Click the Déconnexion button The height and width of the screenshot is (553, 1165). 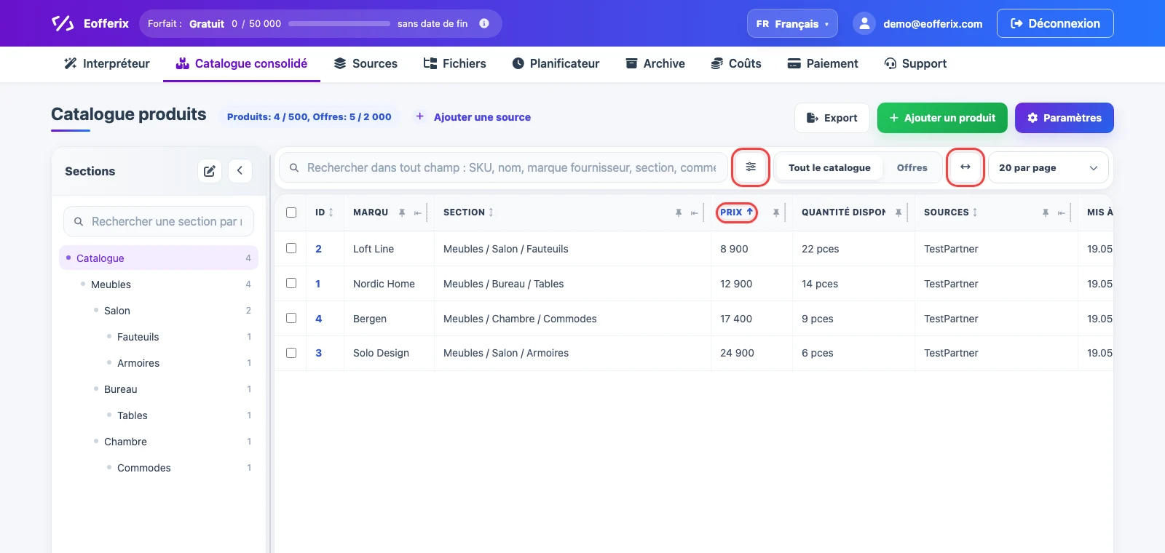[1055, 23]
